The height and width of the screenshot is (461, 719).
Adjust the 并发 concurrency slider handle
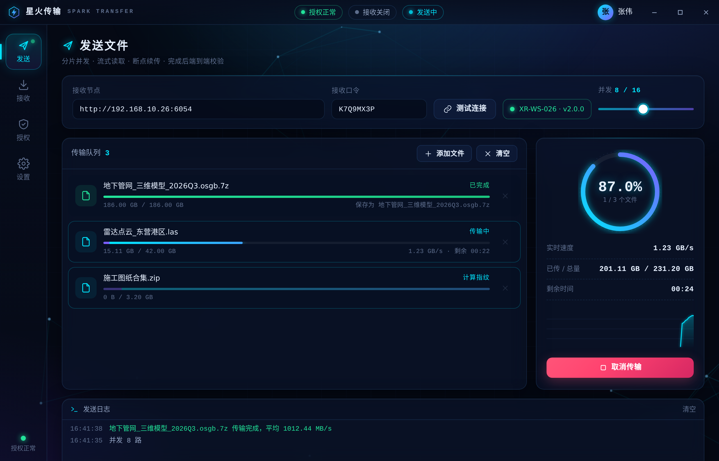643,109
